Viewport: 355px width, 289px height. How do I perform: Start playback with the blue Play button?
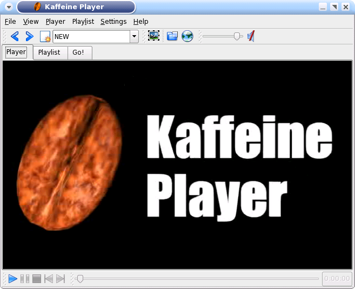pyautogui.click(x=12, y=279)
